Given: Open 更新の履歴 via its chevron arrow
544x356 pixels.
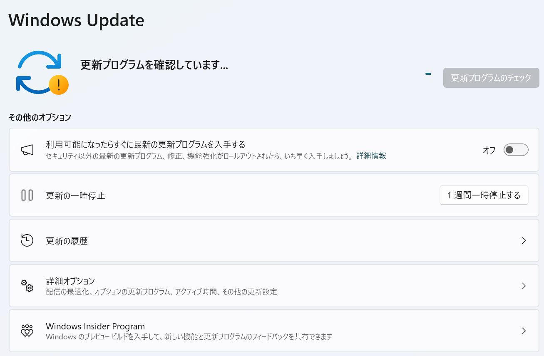Looking at the screenshot, I should [524, 240].
